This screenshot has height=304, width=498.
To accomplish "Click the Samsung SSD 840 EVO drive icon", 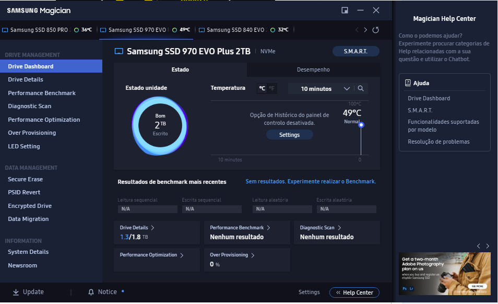I will coord(201,30).
